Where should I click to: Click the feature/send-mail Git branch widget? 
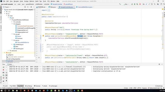(x=154, y=88)
